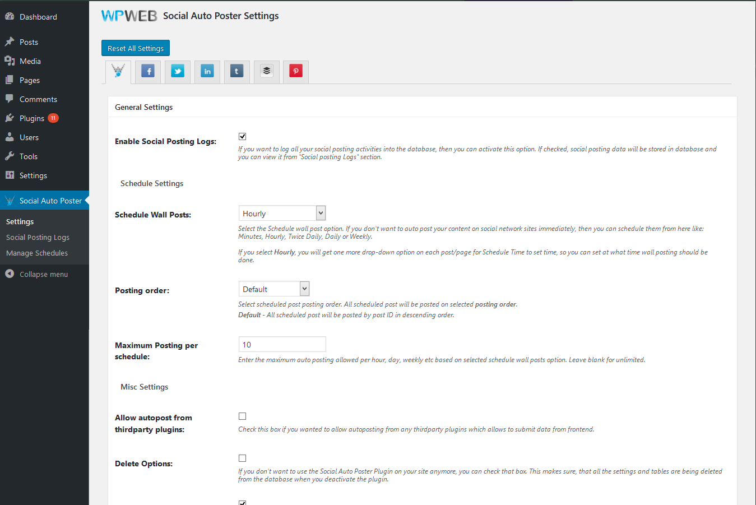Click the Delete Options label
The width and height of the screenshot is (756, 505).
coord(143,464)
